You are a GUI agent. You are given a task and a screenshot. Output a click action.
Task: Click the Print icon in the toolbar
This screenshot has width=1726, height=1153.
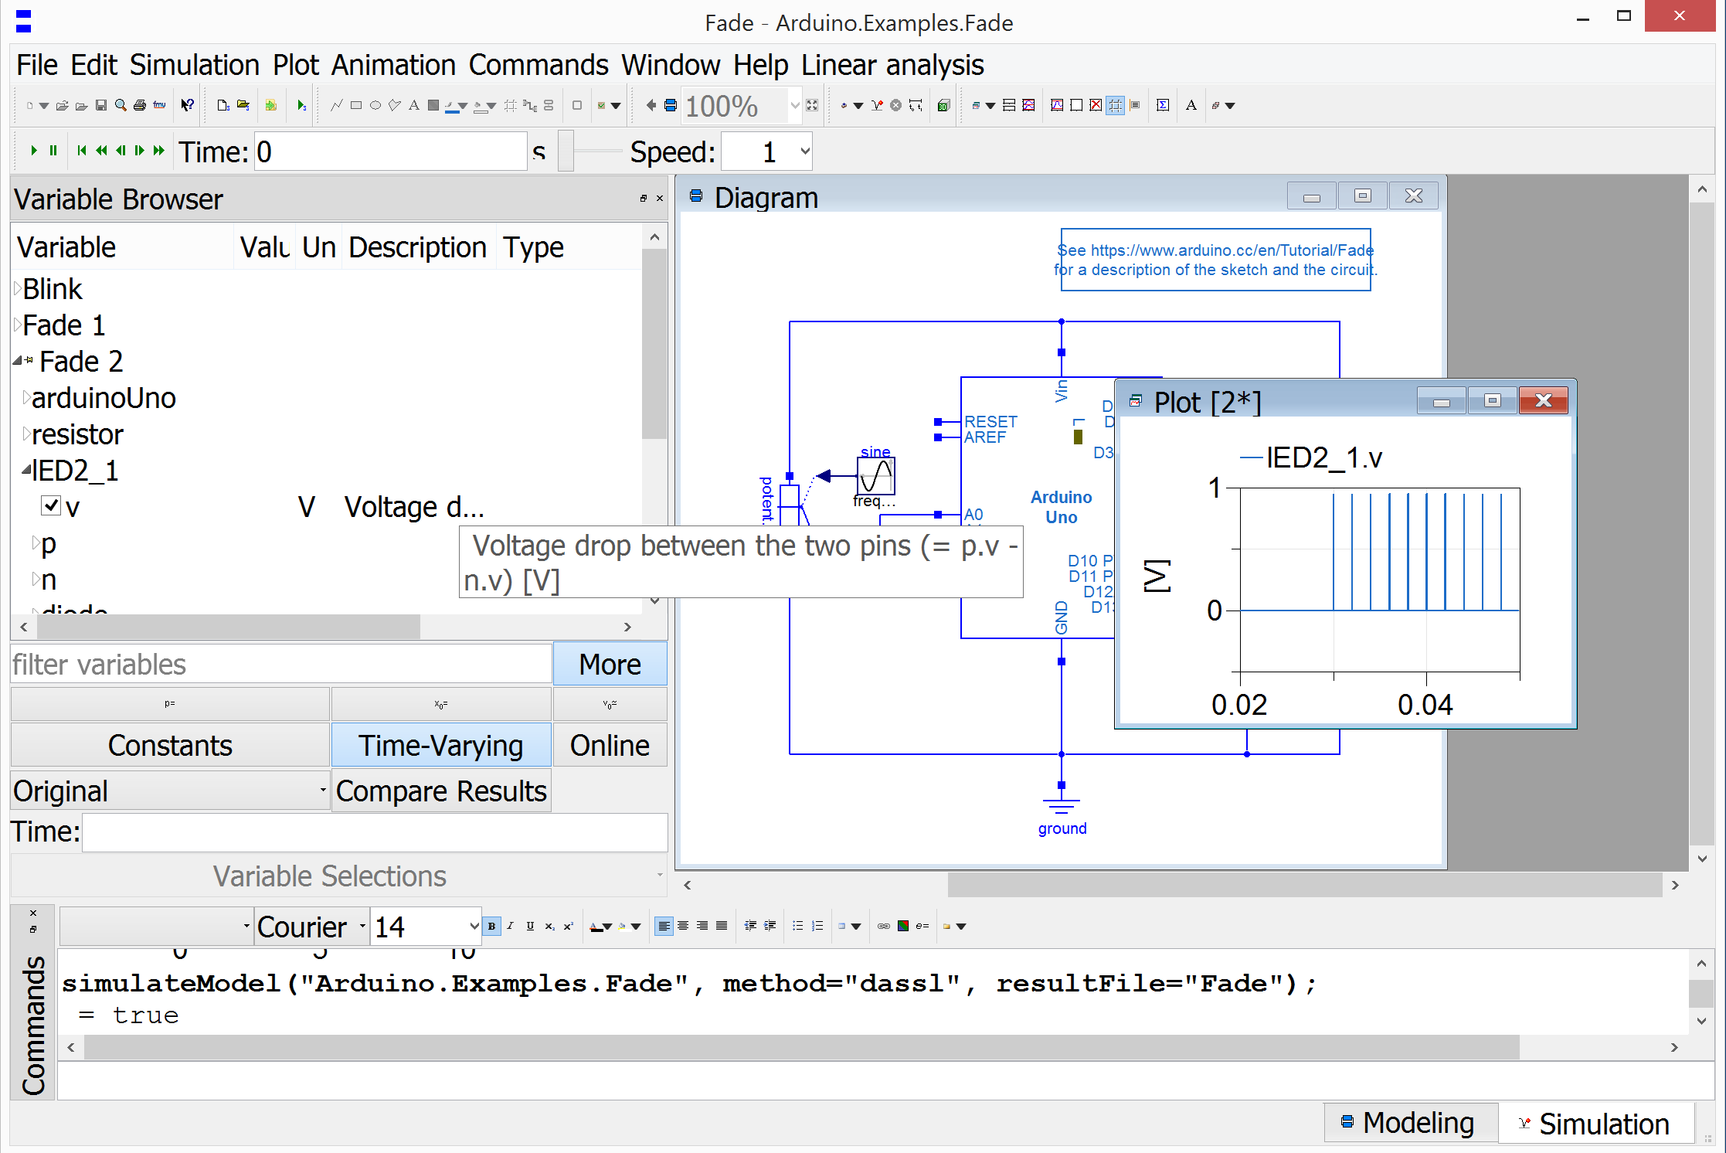(x=140, y=105)
